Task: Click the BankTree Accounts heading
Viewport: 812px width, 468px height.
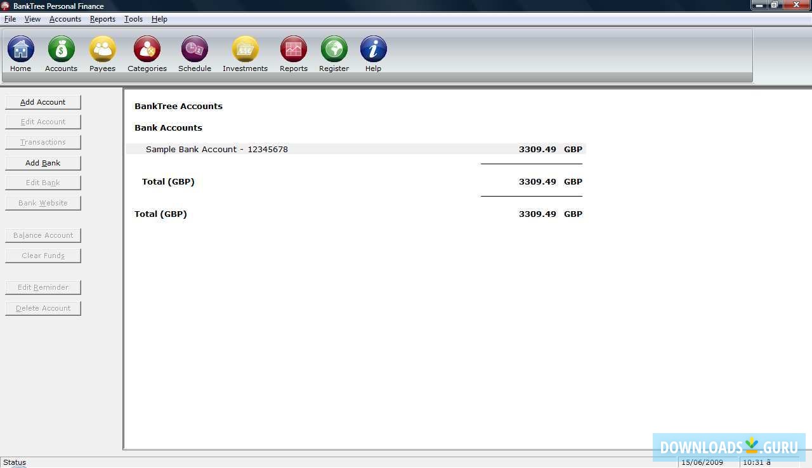Action: tap(178, 106)
